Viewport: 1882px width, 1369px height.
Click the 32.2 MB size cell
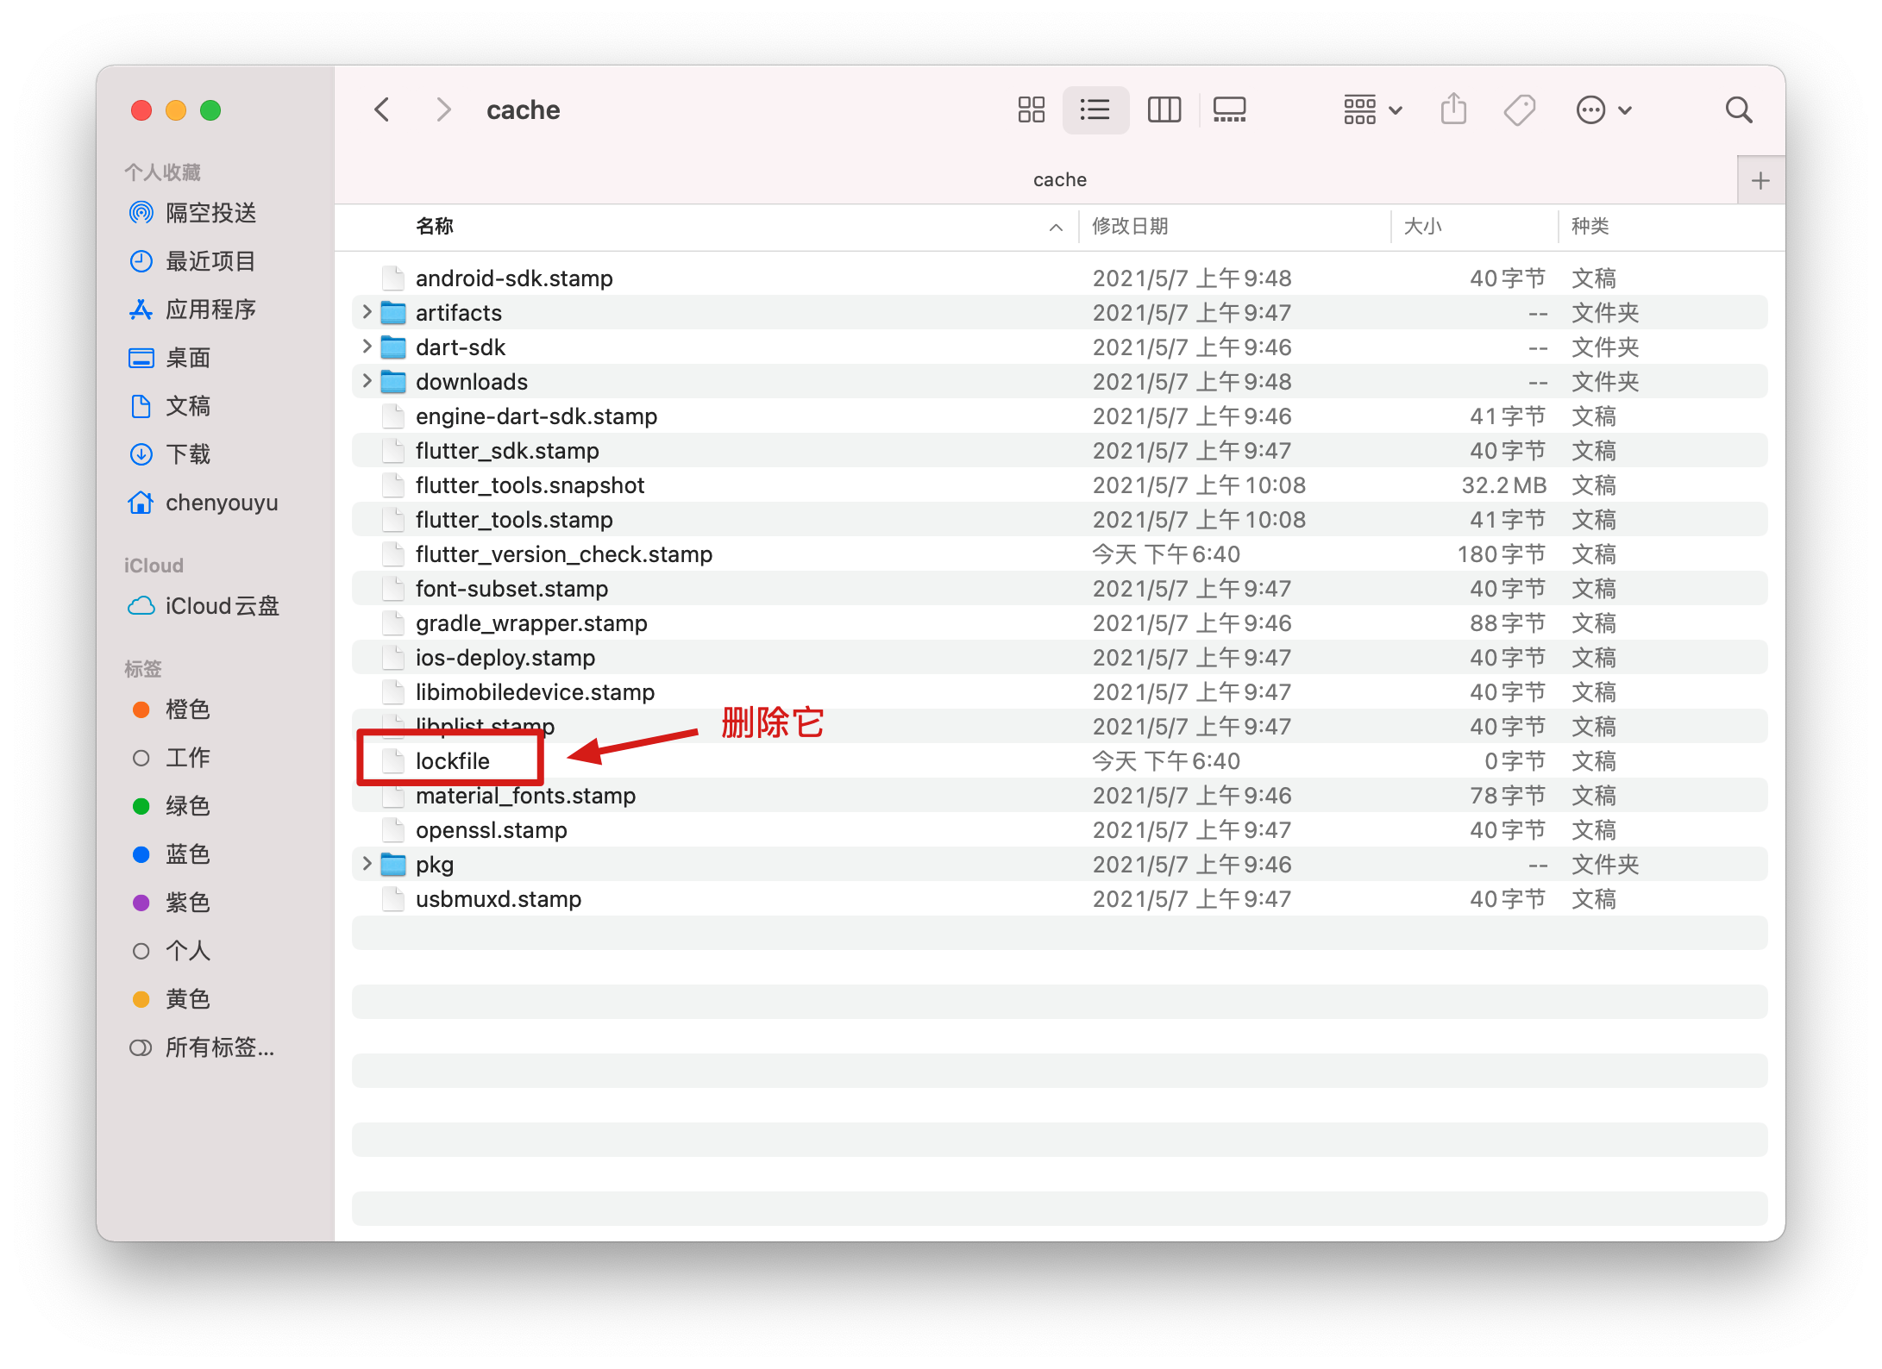[x=1503, y=484]
